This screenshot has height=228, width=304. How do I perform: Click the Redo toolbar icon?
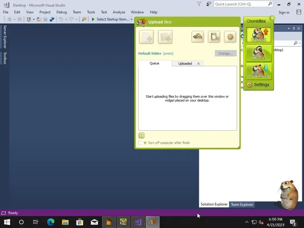click(x=71, y=19)
